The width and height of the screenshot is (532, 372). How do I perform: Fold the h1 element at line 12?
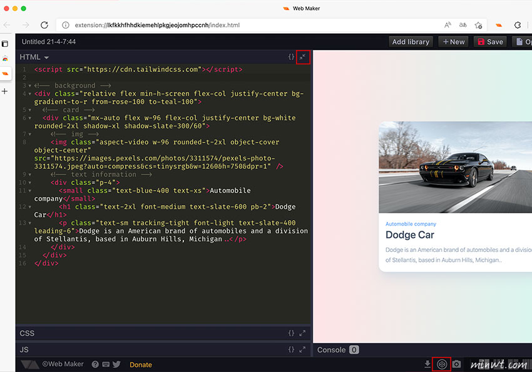tap(30, 207)
